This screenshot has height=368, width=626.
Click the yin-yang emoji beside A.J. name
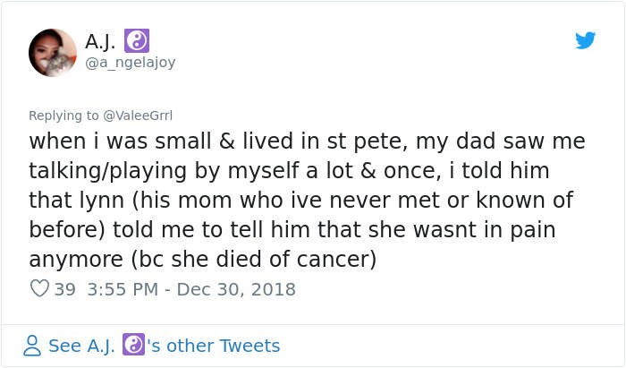pyautogui.click(x=137, y=40)
